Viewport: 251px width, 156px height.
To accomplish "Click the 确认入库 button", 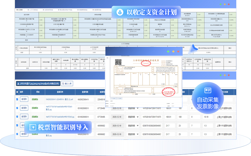I will coord(67,83).
